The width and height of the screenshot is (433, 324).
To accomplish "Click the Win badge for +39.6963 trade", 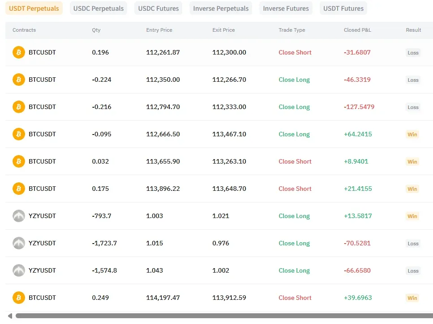I will pos(412,298).
